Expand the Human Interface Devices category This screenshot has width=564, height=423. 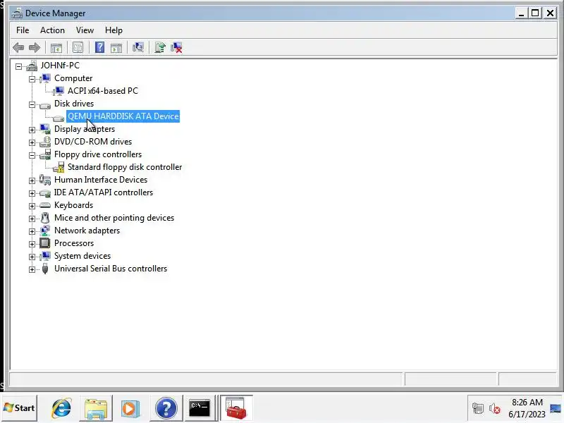click(32, 180)
